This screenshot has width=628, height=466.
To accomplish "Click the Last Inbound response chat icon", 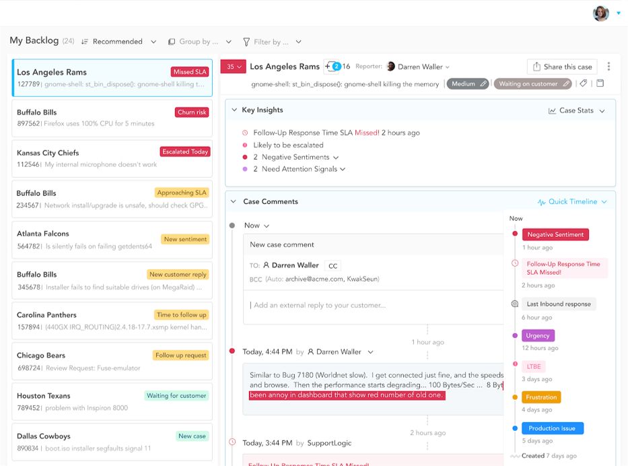I will pyautogui.click(x=515, y=304).
